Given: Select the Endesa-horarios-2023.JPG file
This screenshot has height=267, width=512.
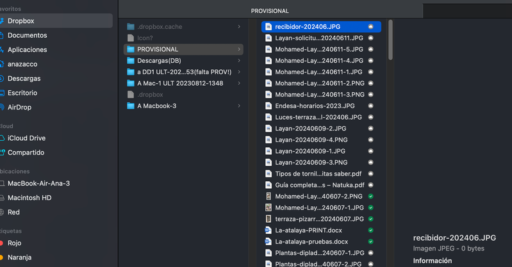Looking at the screenshot, I should (315, 106).
